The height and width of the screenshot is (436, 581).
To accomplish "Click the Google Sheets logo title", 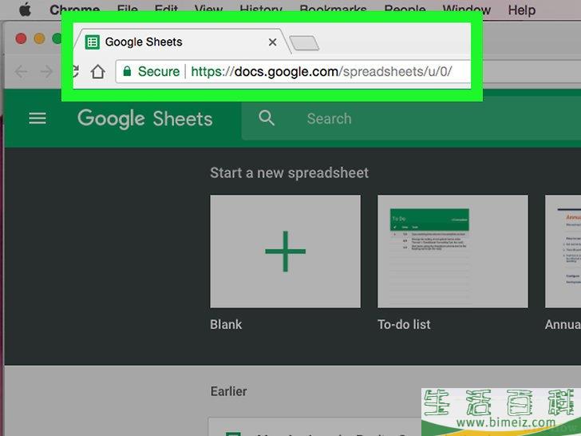I will [x=145, y=119].
